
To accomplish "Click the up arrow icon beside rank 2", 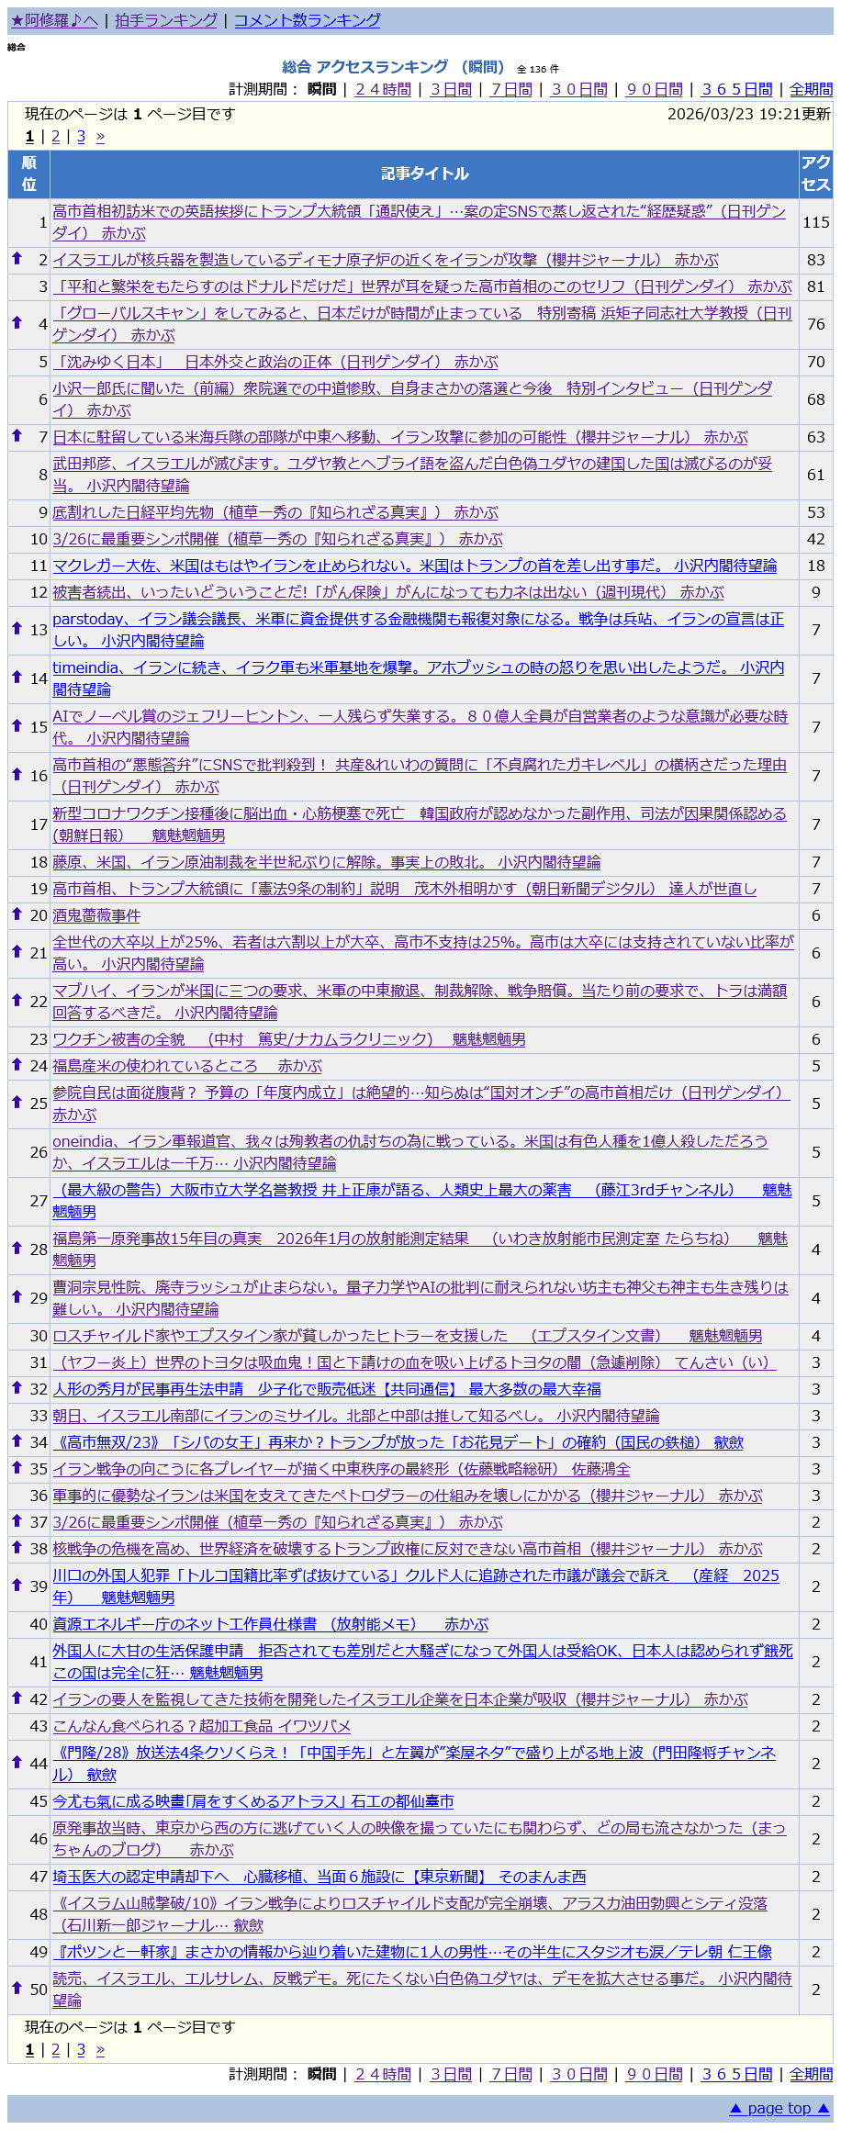I will pos(17,259).
